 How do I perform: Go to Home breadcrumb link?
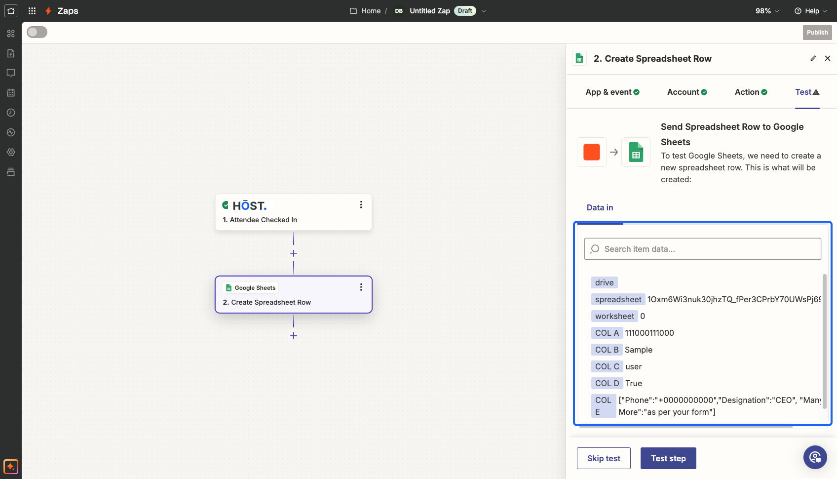(371, 11)
